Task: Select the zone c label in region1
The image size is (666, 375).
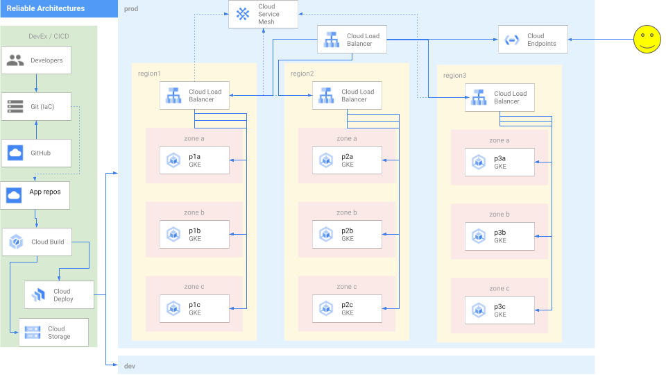Action: pyautogui.click(x=194, y=287)
